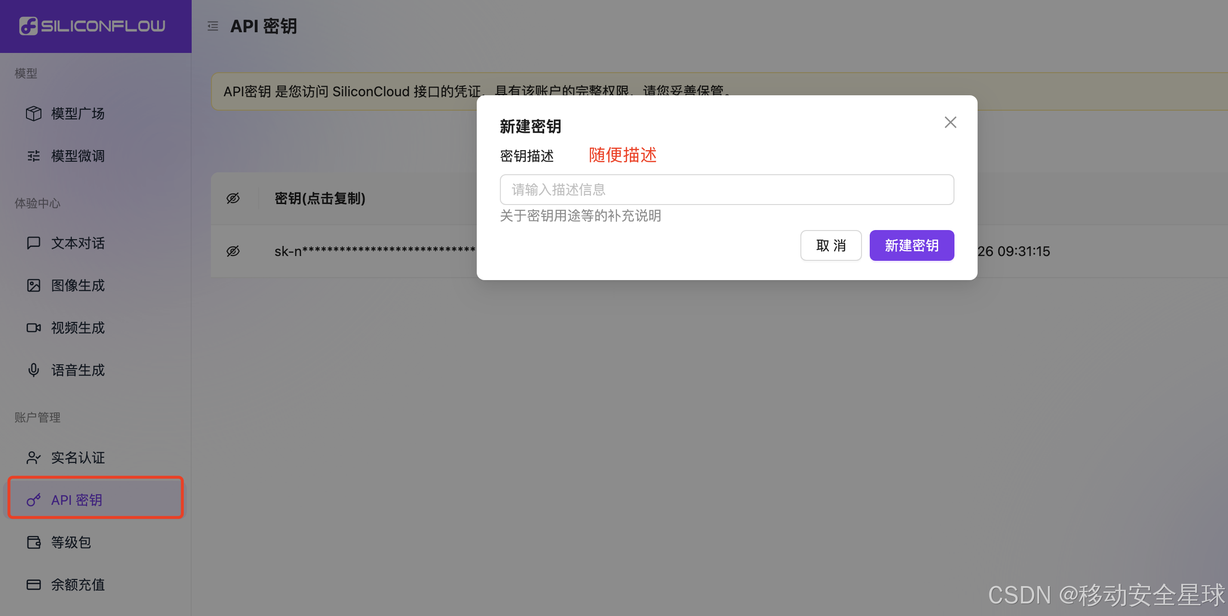Select API 密钥 key icon in sidebar

click(x=34, y=500)
